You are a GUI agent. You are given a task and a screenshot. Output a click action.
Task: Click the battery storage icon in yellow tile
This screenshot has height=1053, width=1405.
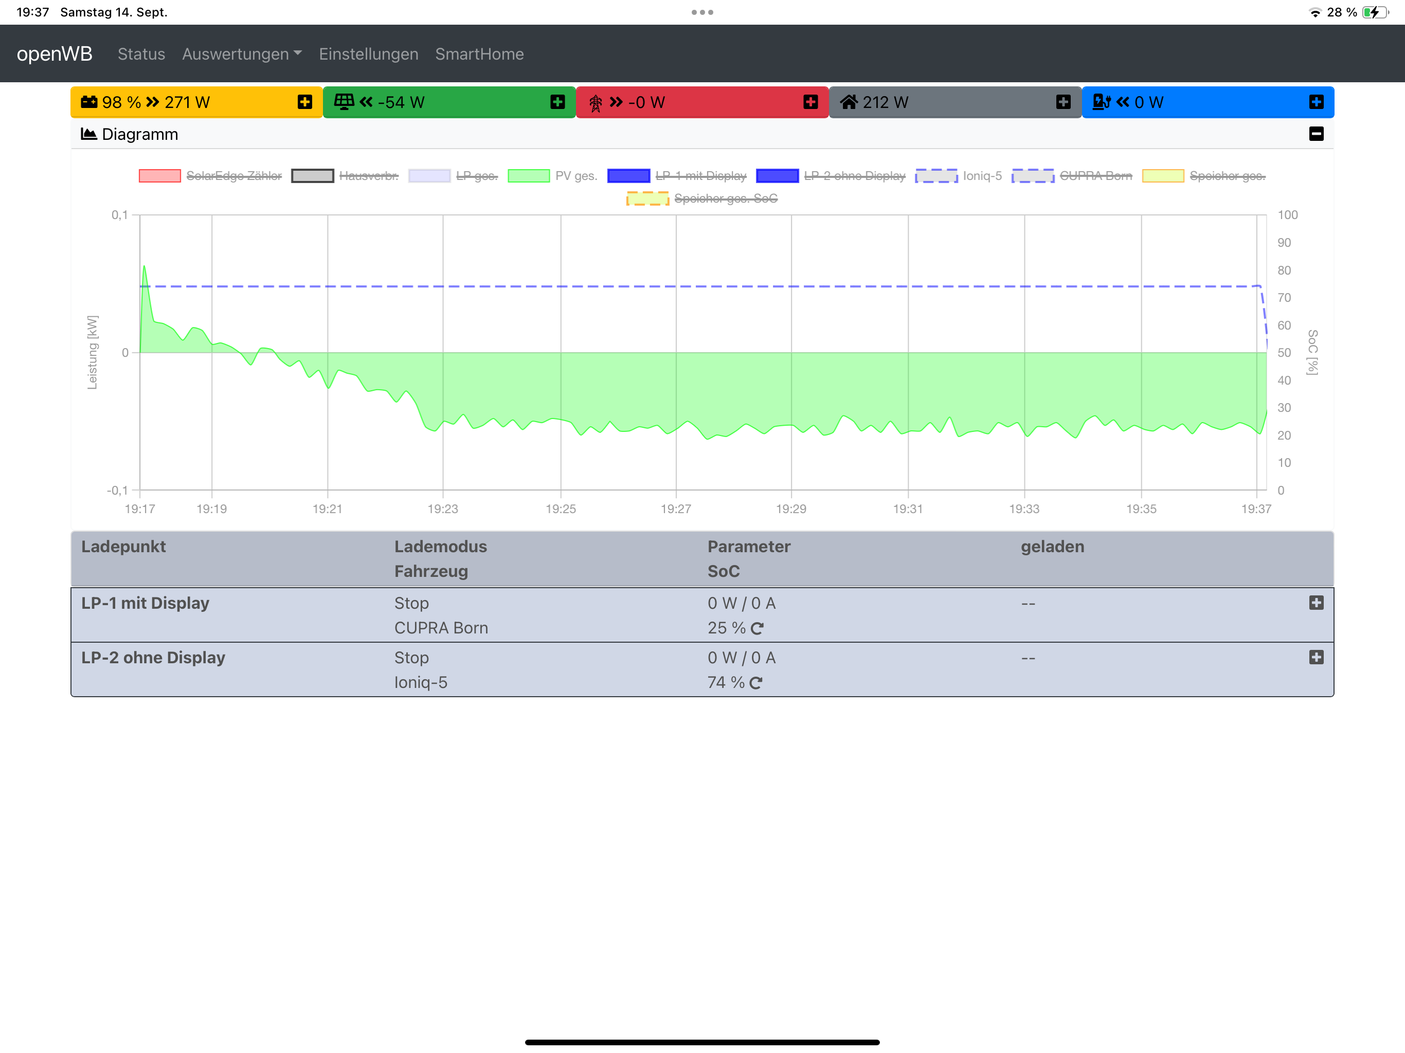tap(89, 102)
